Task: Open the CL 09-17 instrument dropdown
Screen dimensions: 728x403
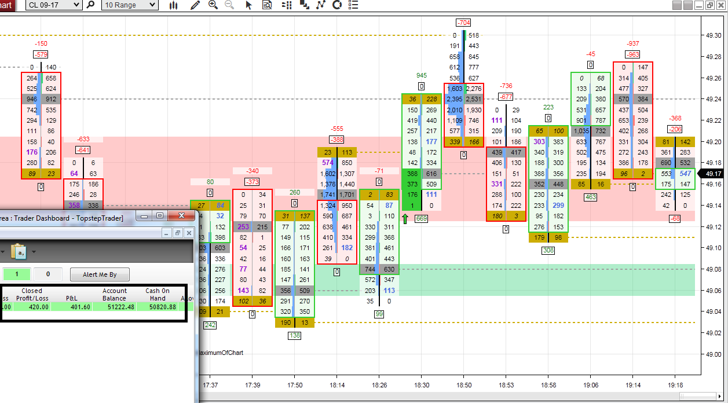Action: click(x=54, y=5)
